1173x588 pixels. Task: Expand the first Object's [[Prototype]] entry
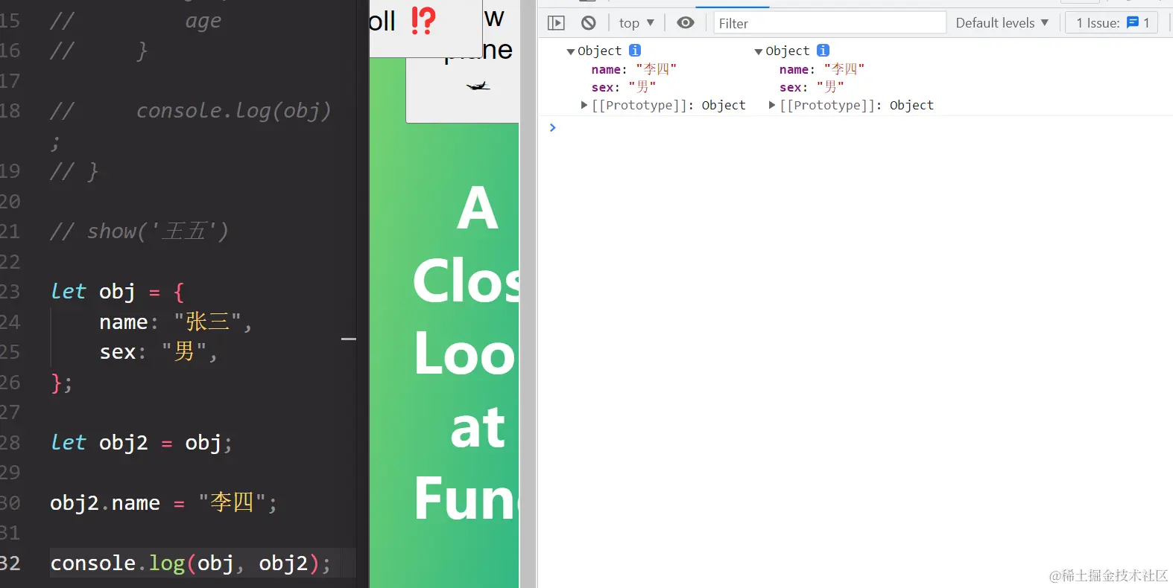pyautogui.click(x=584, y=105)
